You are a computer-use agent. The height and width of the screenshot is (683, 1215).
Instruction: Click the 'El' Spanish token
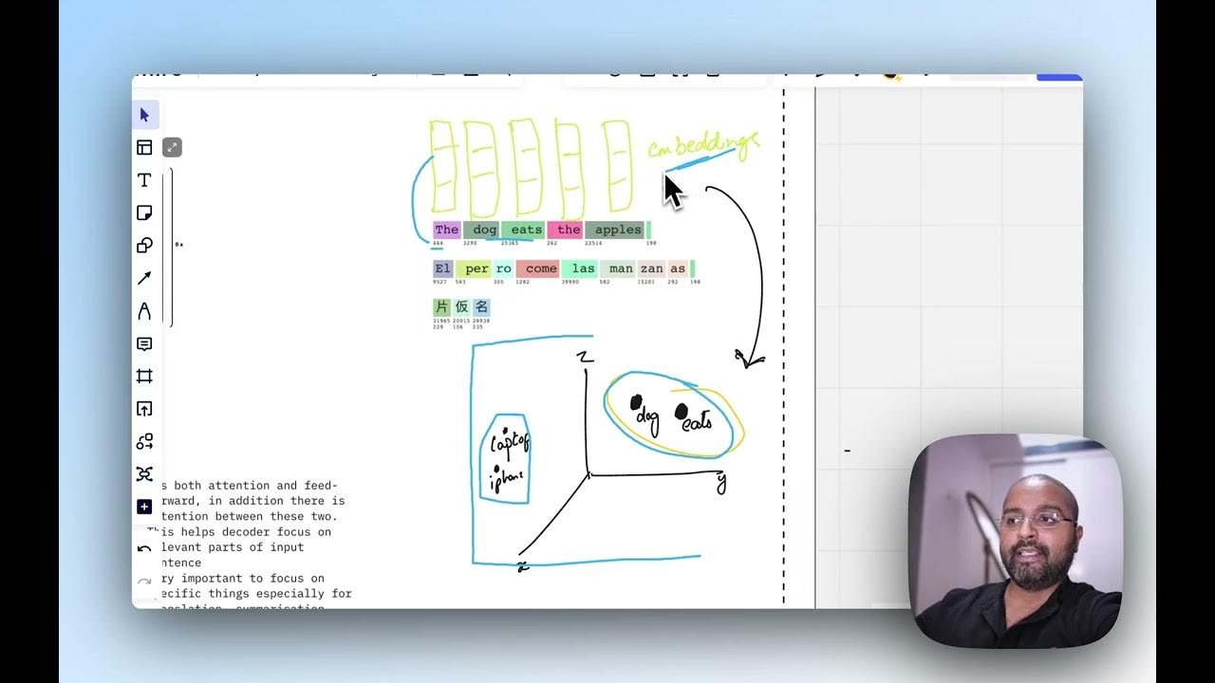pyautogui.click(x=442, y=268)
